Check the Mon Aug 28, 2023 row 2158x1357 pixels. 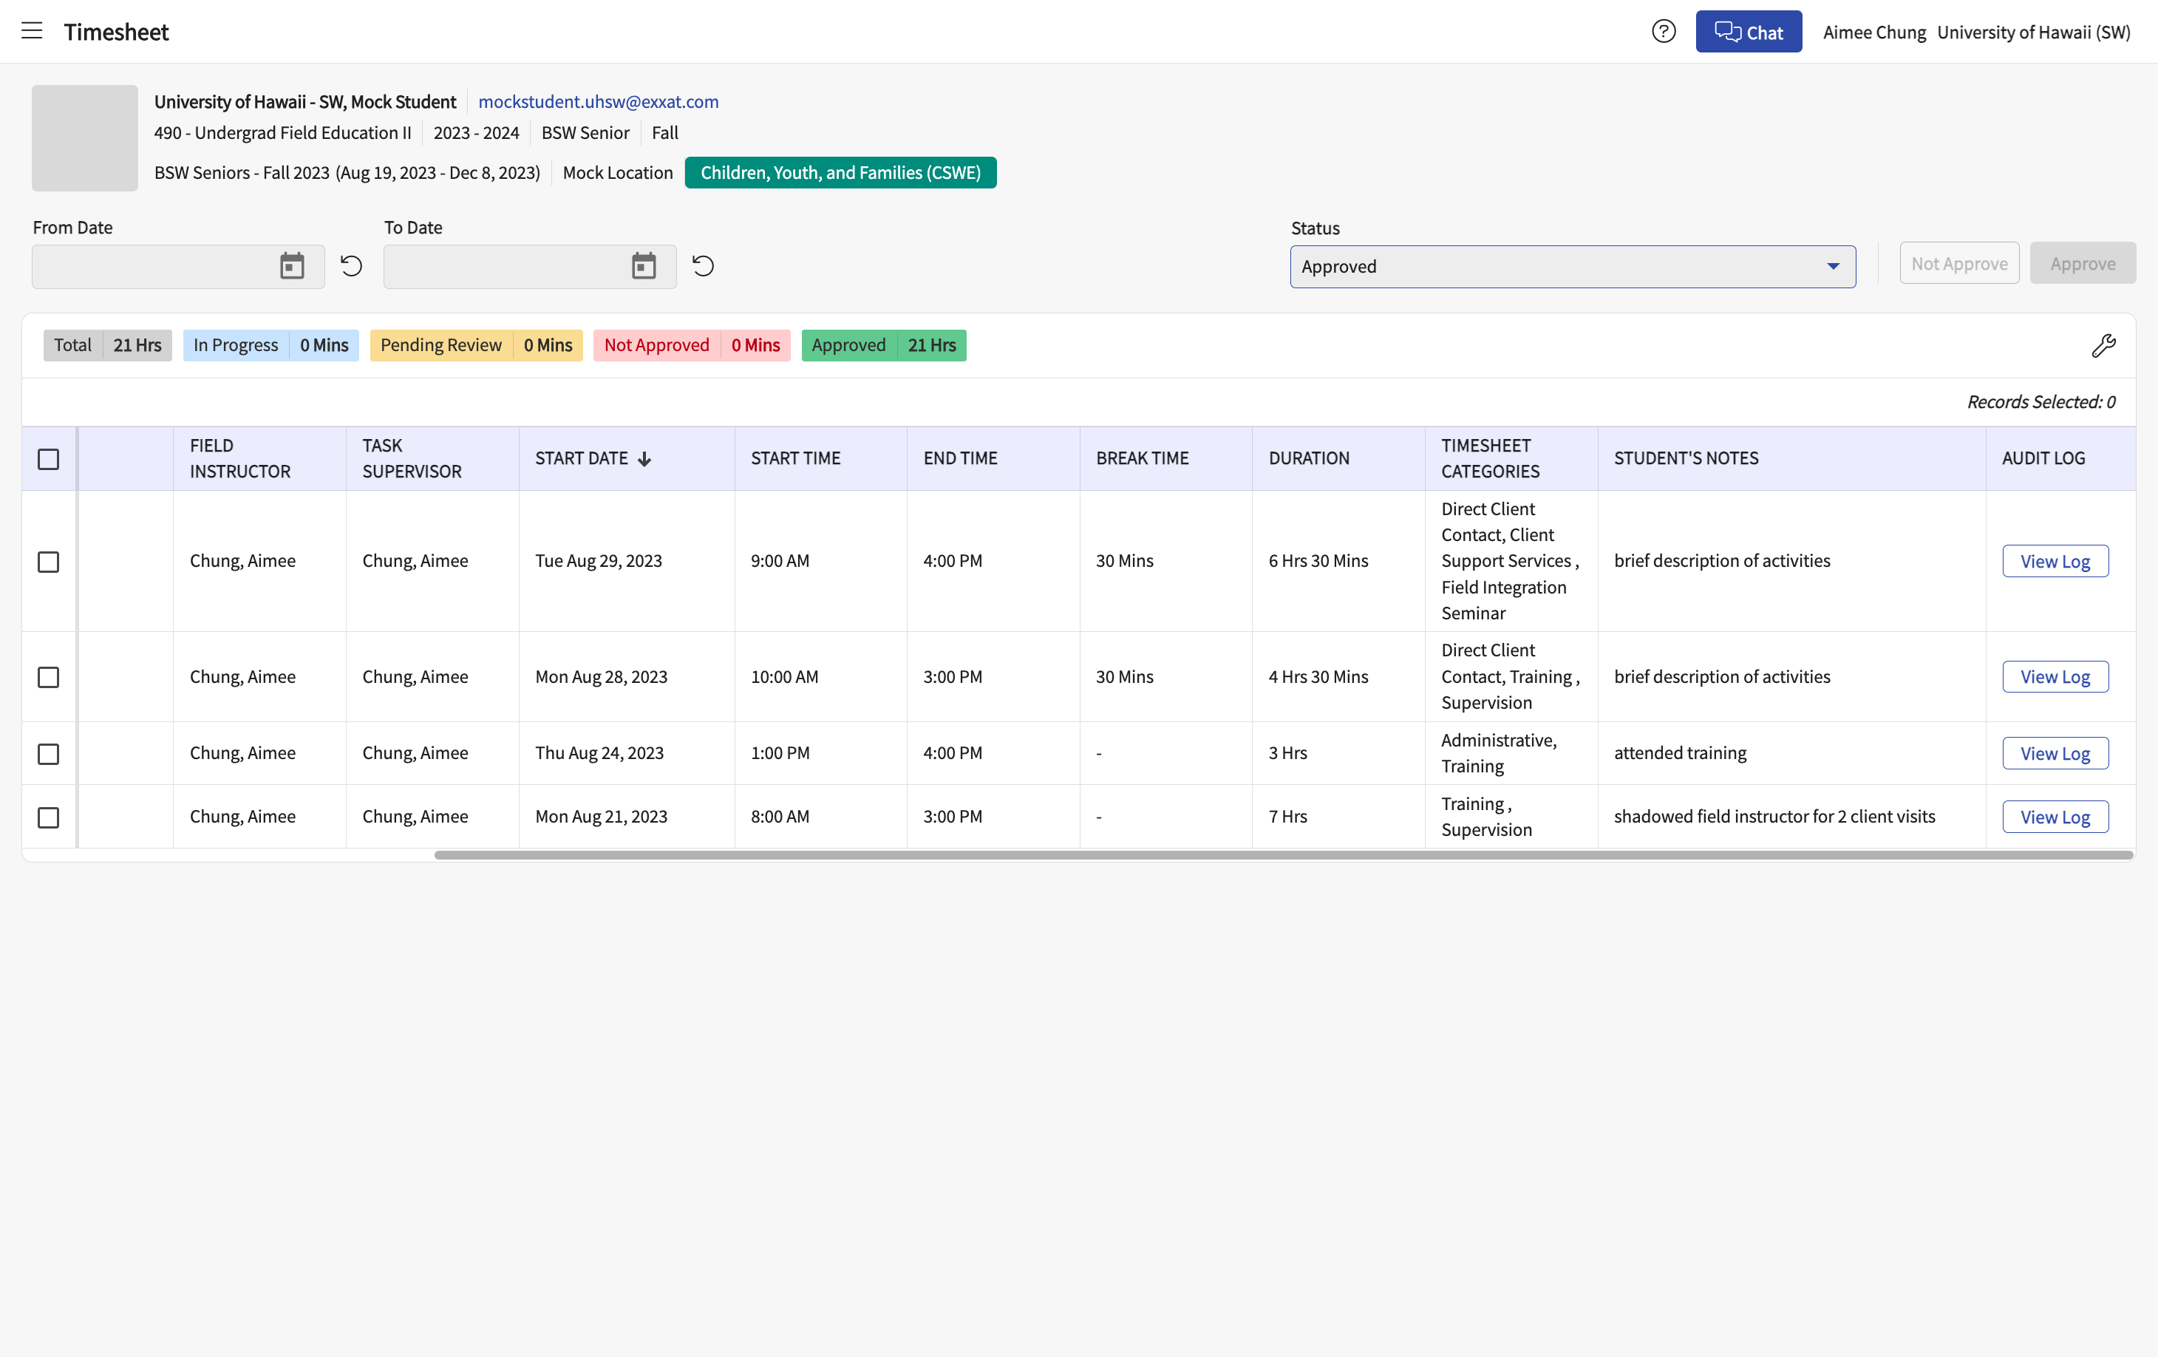pyautogui.click(x=48, y=677)
